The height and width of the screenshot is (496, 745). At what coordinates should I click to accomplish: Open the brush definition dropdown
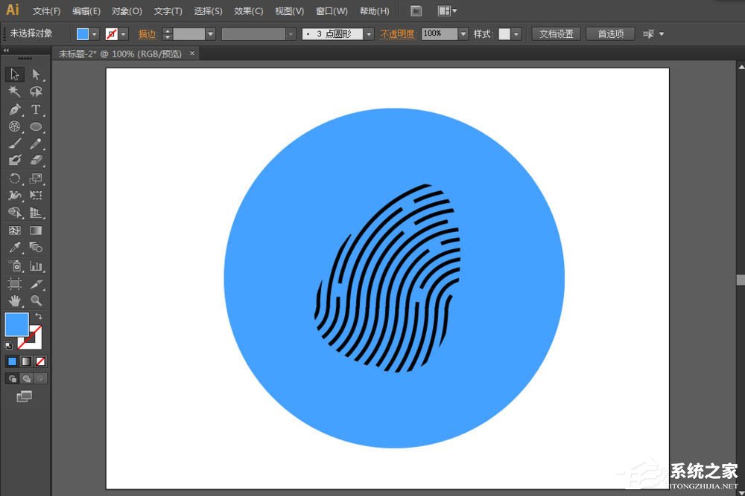[x=369, y=33]
